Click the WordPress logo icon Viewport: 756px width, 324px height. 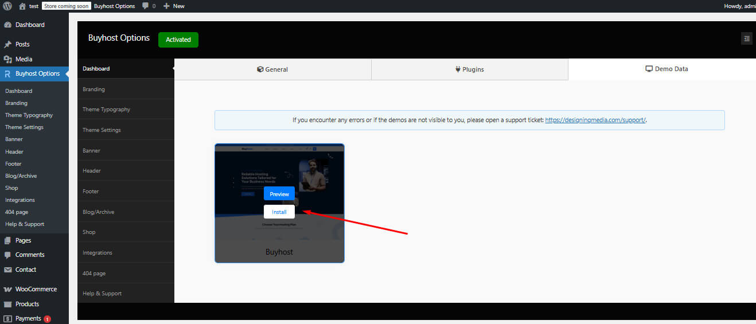click(x=7, y=6)
